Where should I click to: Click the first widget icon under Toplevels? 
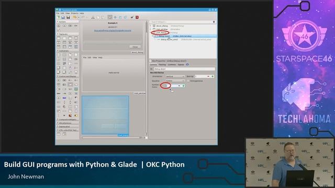point(59,38)
